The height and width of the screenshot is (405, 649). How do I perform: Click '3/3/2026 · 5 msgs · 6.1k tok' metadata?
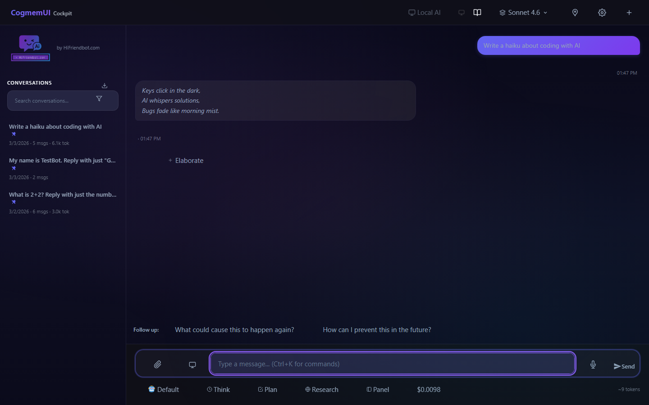(x=39, y=143)
